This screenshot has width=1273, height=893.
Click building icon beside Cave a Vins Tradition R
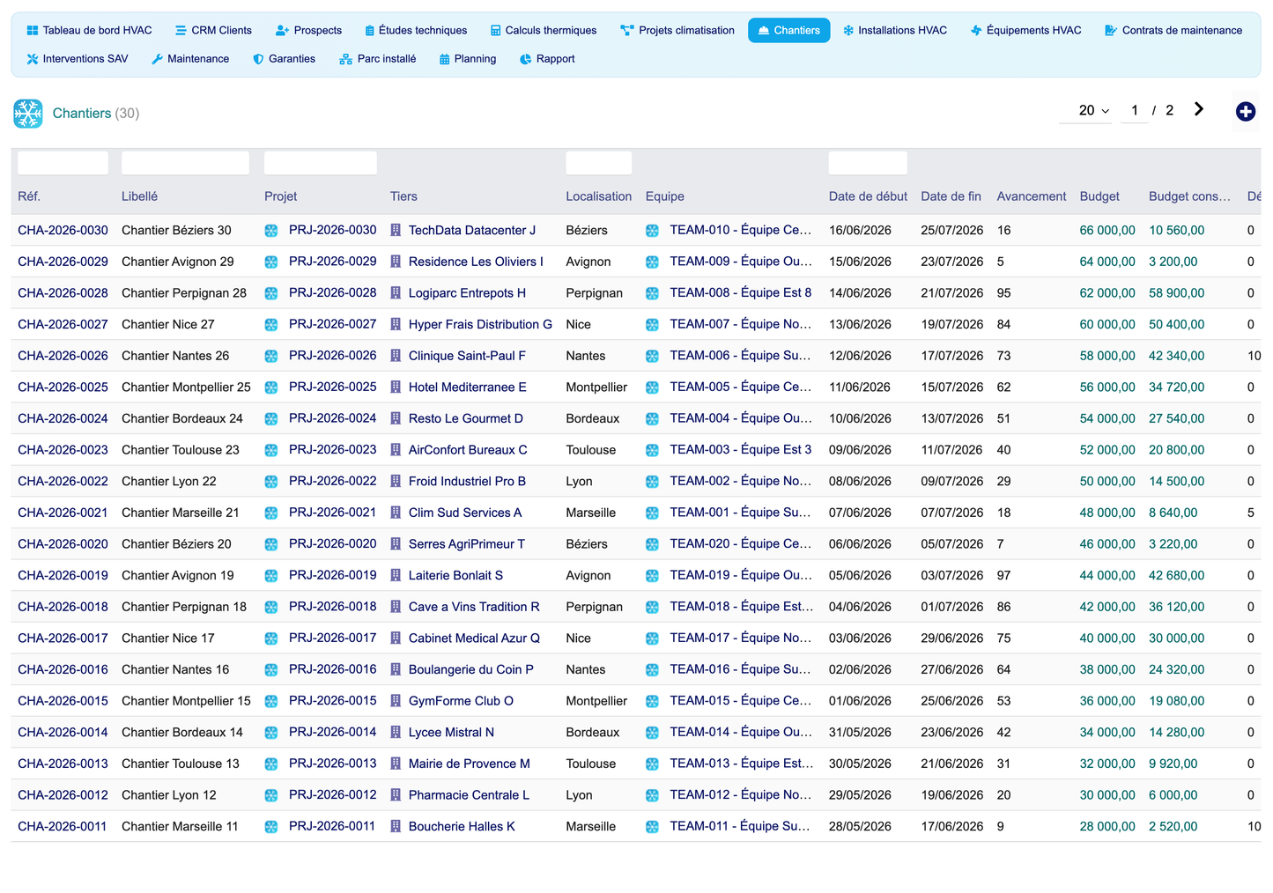pos(396,607)
